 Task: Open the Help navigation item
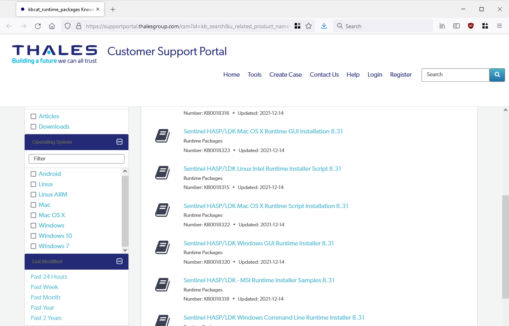(353, 75)
